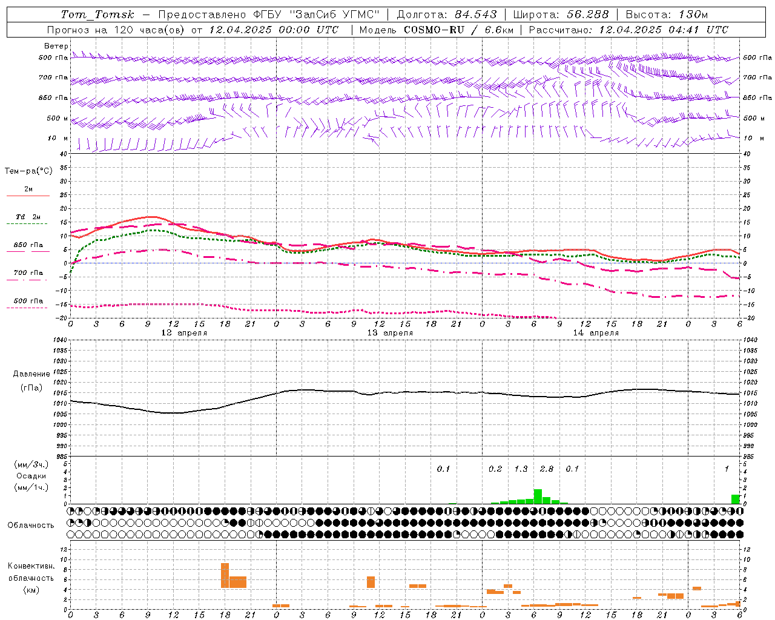Click the 500 м wind level label on left
775x620 pixels.
pyautogui.click(x=58, y=118)
